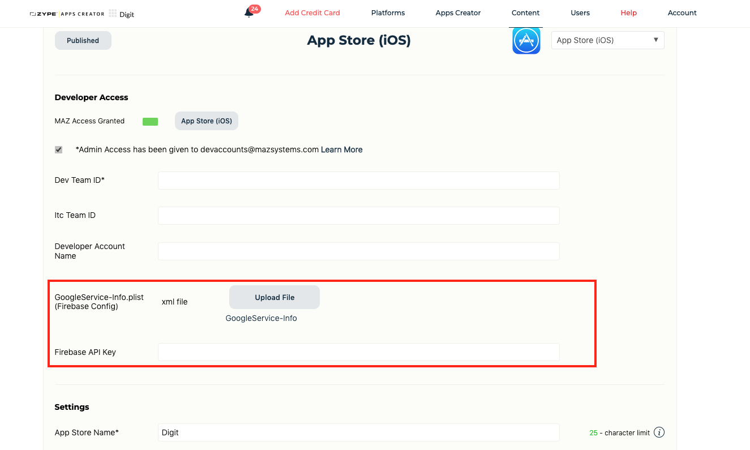This screenshot has height=450, width=750.
Task: Click the App Store Name field containing Digit
Action: pyautogui.click(x=359, y=432)
